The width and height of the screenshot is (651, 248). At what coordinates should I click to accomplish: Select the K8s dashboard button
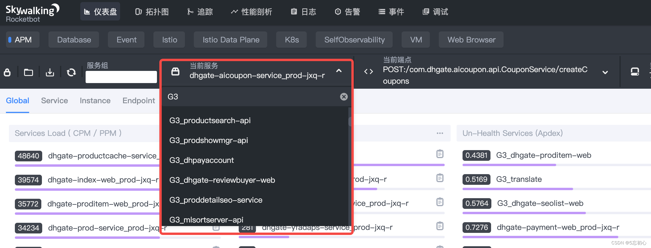(292, 40)
